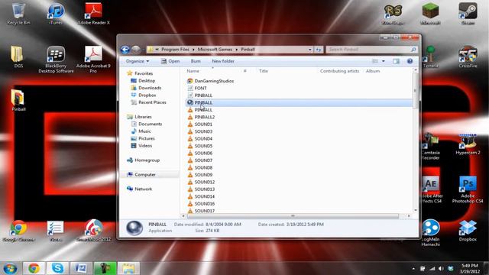The image size is (489, 275).
Task: Click New folder button
Action: tap(223, 61)
